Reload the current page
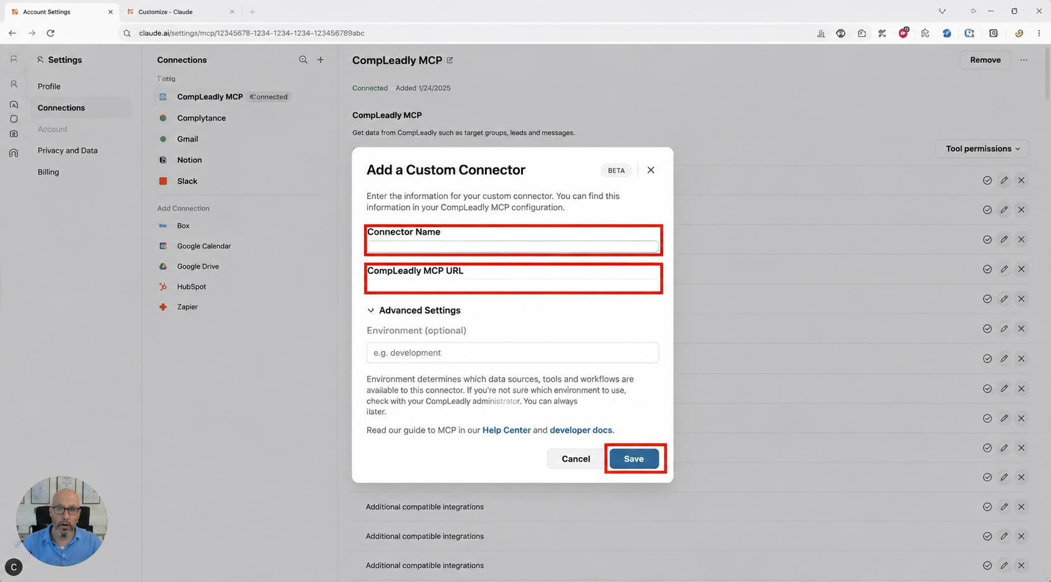1051x582 pixels. point(50,33)
